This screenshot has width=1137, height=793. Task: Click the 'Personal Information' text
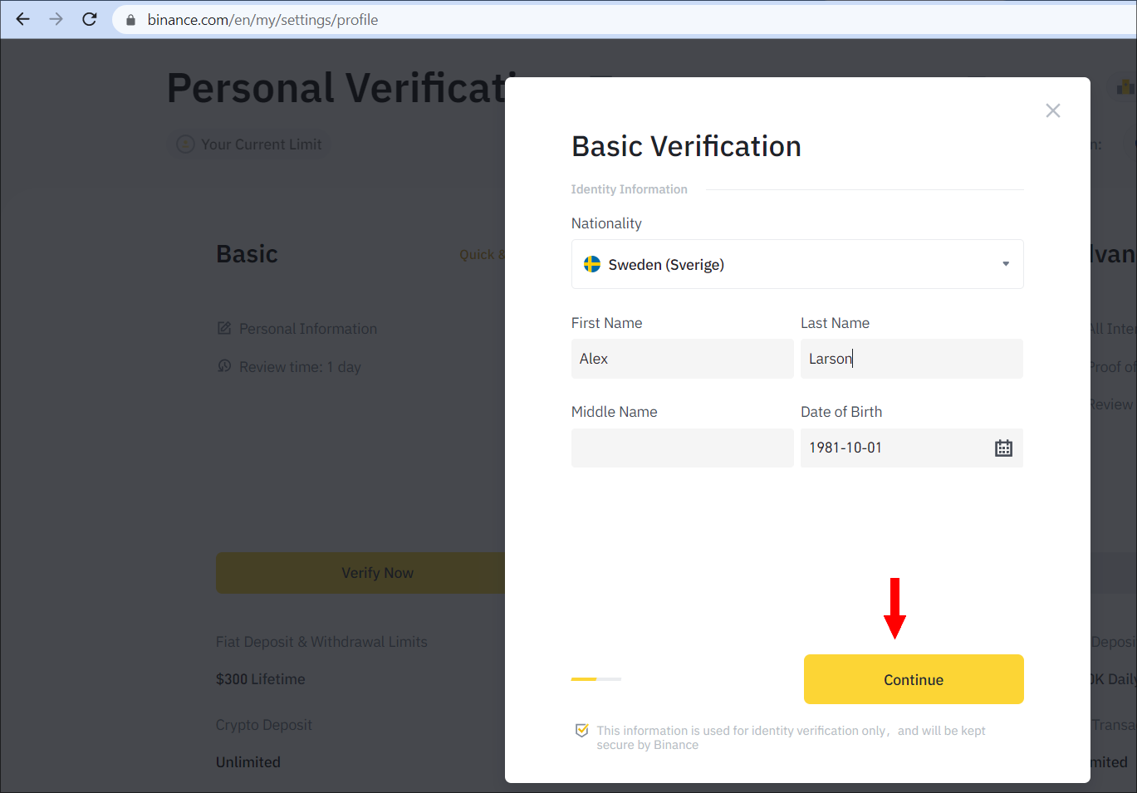[308, 329]
